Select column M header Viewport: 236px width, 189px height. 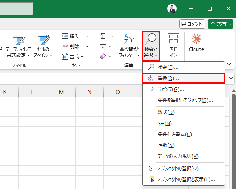coord(61,92)
